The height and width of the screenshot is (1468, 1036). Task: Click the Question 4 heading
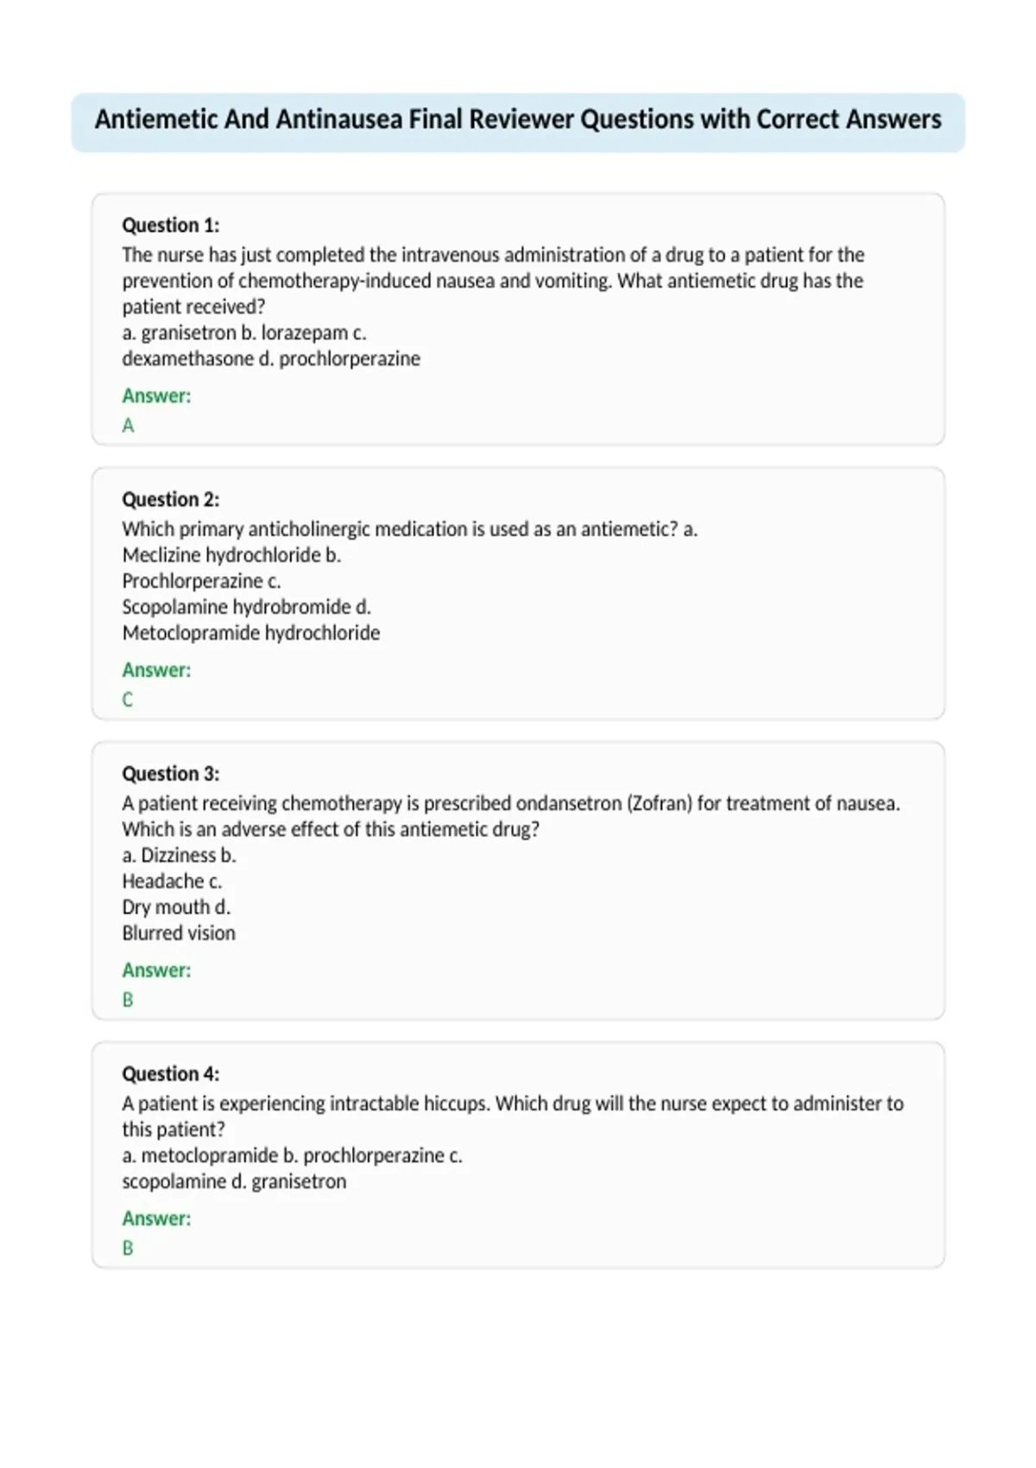tap(171, 1074)
